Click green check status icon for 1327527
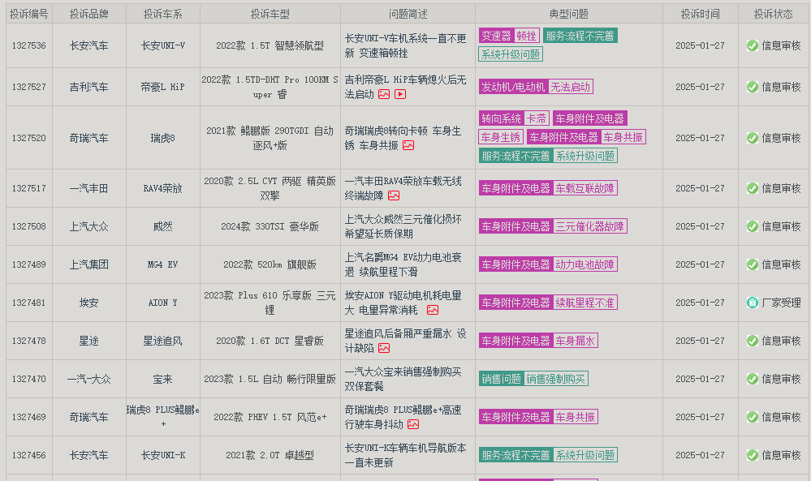This screenshot has height=481, width=811. (753, 87)
